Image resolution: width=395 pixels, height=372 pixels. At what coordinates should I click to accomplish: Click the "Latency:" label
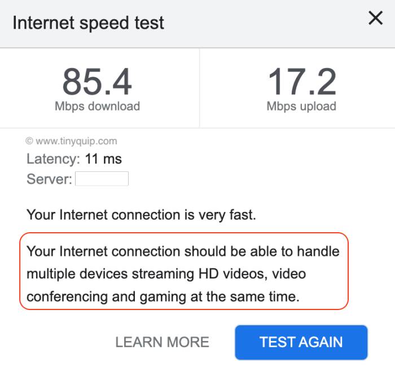pos(54,159)
